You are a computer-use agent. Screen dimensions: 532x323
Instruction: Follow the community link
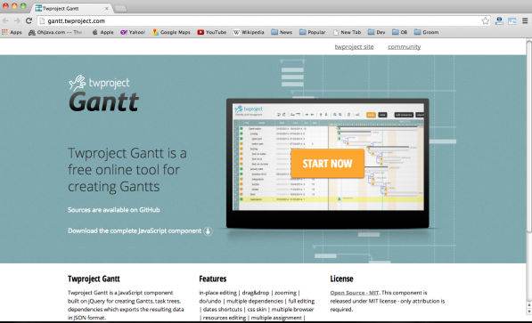pos(404,47)
